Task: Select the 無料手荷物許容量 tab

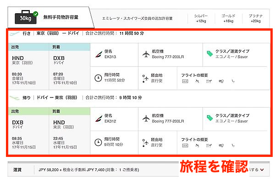Action: pyautogui.click(x=51, y=17)
